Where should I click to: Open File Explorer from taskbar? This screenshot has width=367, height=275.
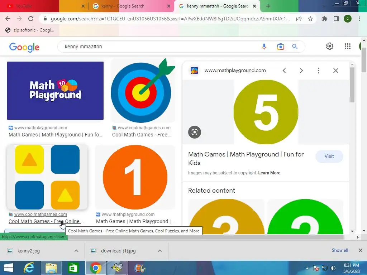pyautogui.click(x=51, y=268)
